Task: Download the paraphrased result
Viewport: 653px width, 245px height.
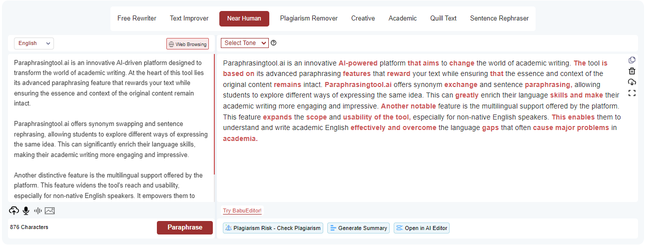Action: pos(632,82)
